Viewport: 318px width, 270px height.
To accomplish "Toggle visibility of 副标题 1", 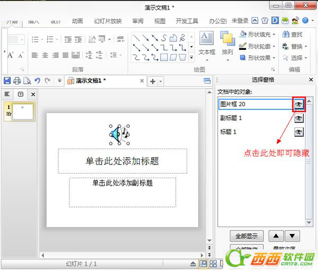I will (x=299, y=118).
